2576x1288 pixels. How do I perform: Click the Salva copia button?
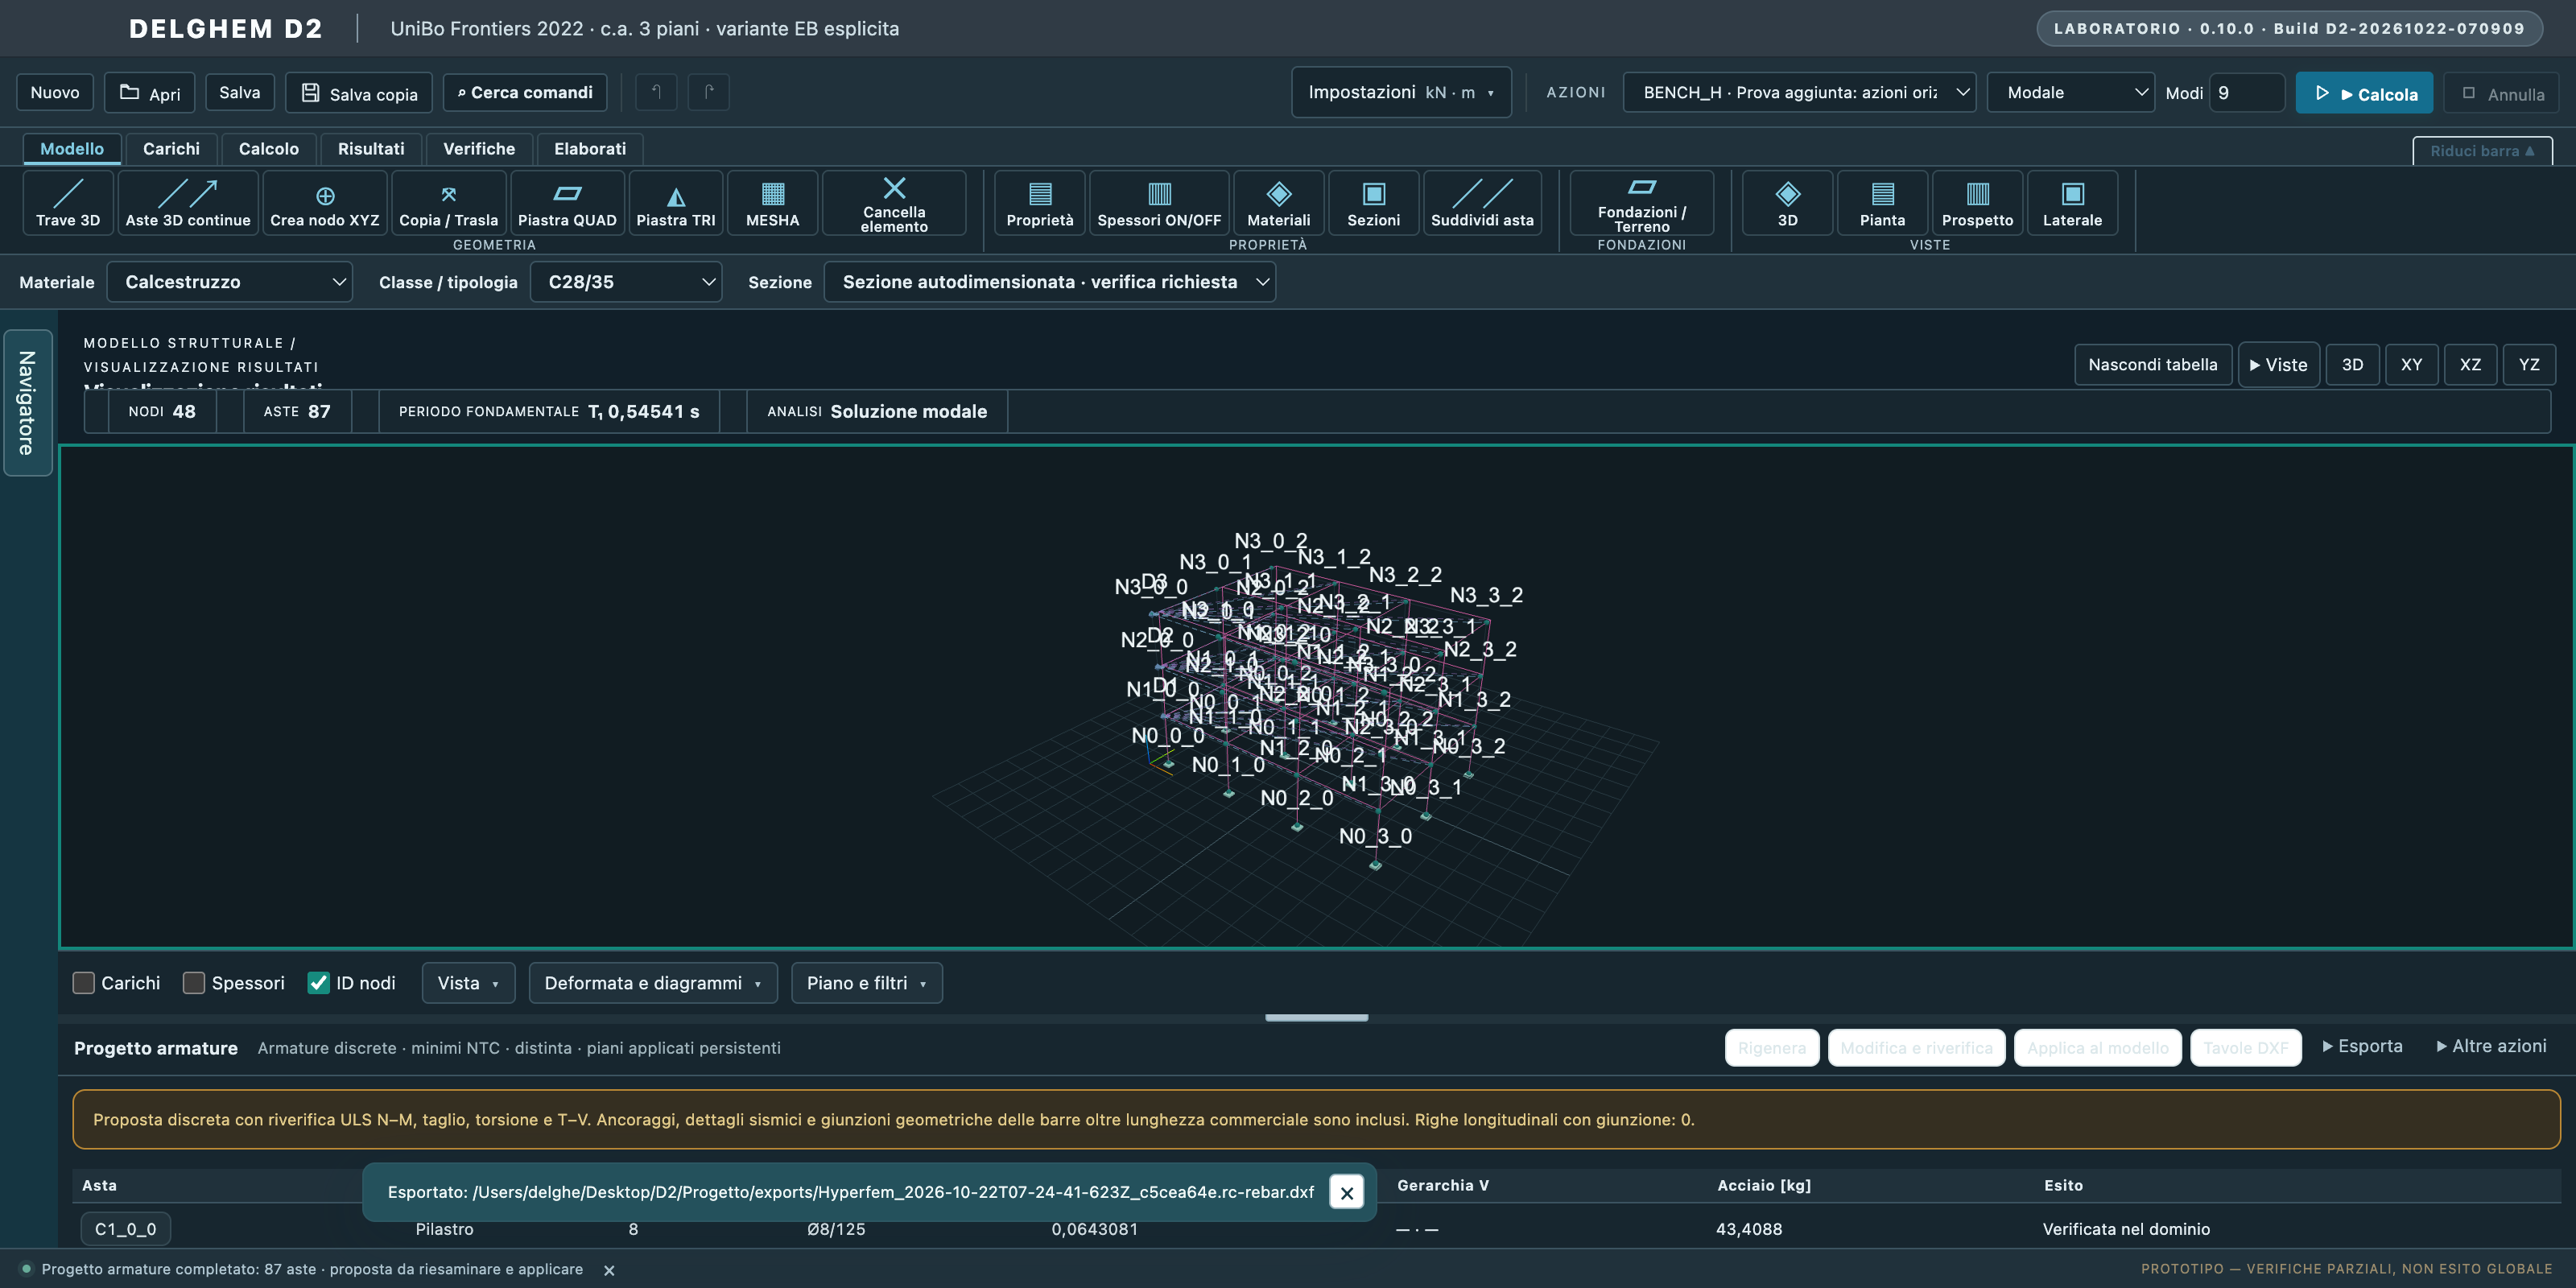359,93
